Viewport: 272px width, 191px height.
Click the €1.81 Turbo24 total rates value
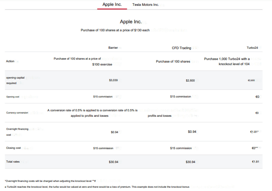point(255,162)
